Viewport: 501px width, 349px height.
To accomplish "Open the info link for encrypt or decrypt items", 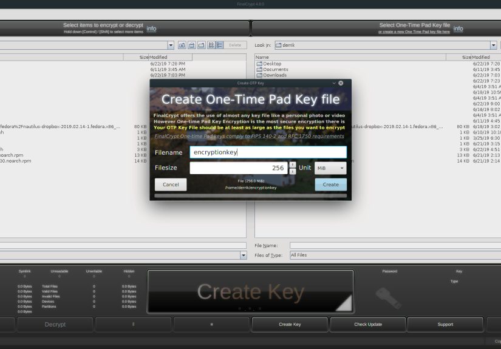I will pos(151,29).
